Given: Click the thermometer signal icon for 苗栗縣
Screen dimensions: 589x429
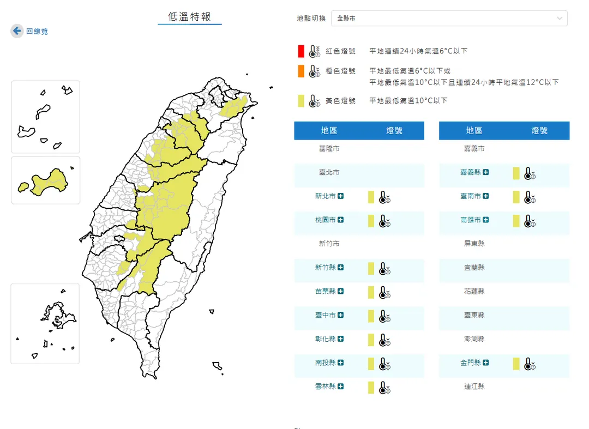Looking at the screenshot, I should (384, 292).
